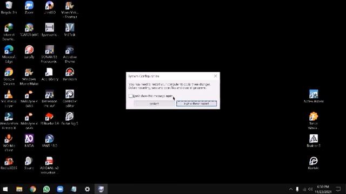Select the Bandicam desktop shortcut
Screen dimensions: 346x194
[x=70, y=74]
